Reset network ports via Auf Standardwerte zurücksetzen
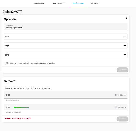 pos(18,119)
